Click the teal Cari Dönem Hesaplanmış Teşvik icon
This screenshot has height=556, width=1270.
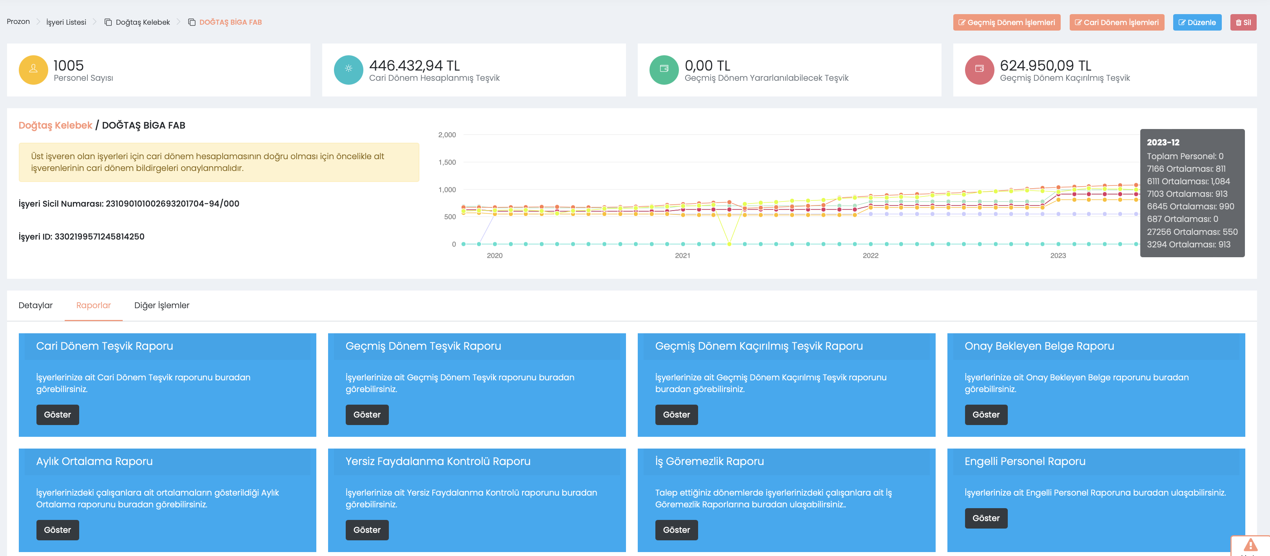click(x=348, y=69)
